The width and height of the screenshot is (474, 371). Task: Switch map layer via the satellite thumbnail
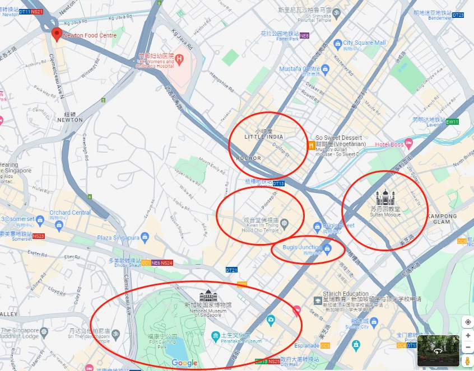click(x=438, y=351)
